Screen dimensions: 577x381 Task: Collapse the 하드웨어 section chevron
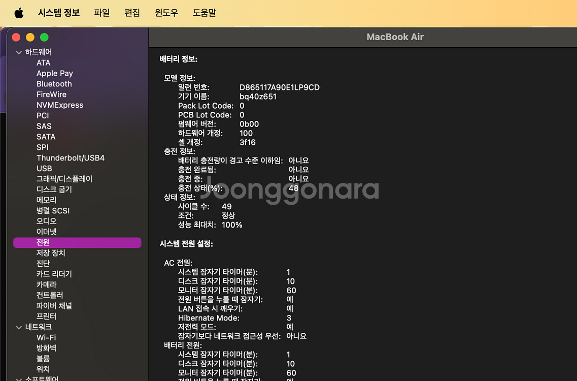(x=19, y=52)
